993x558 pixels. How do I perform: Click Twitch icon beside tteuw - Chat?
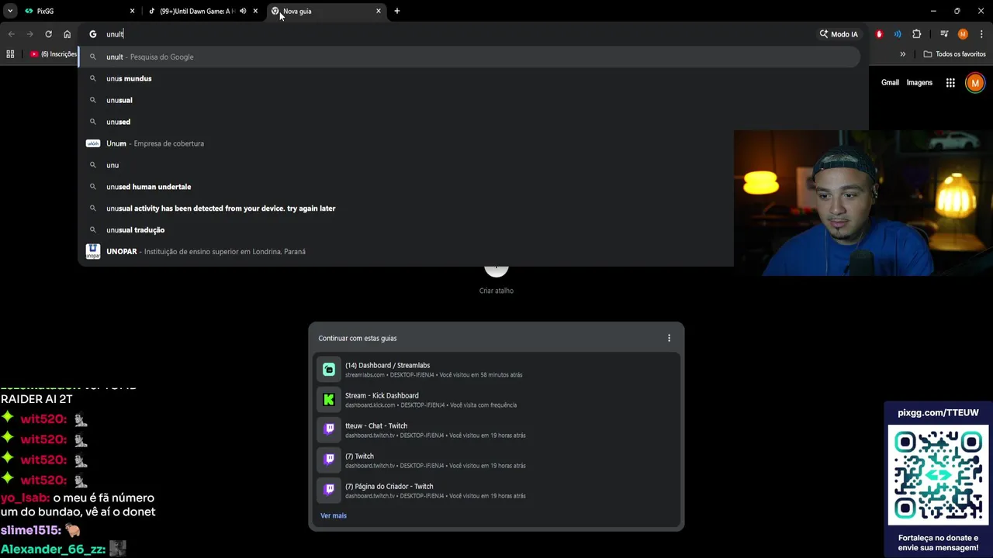tap(329, 430)
